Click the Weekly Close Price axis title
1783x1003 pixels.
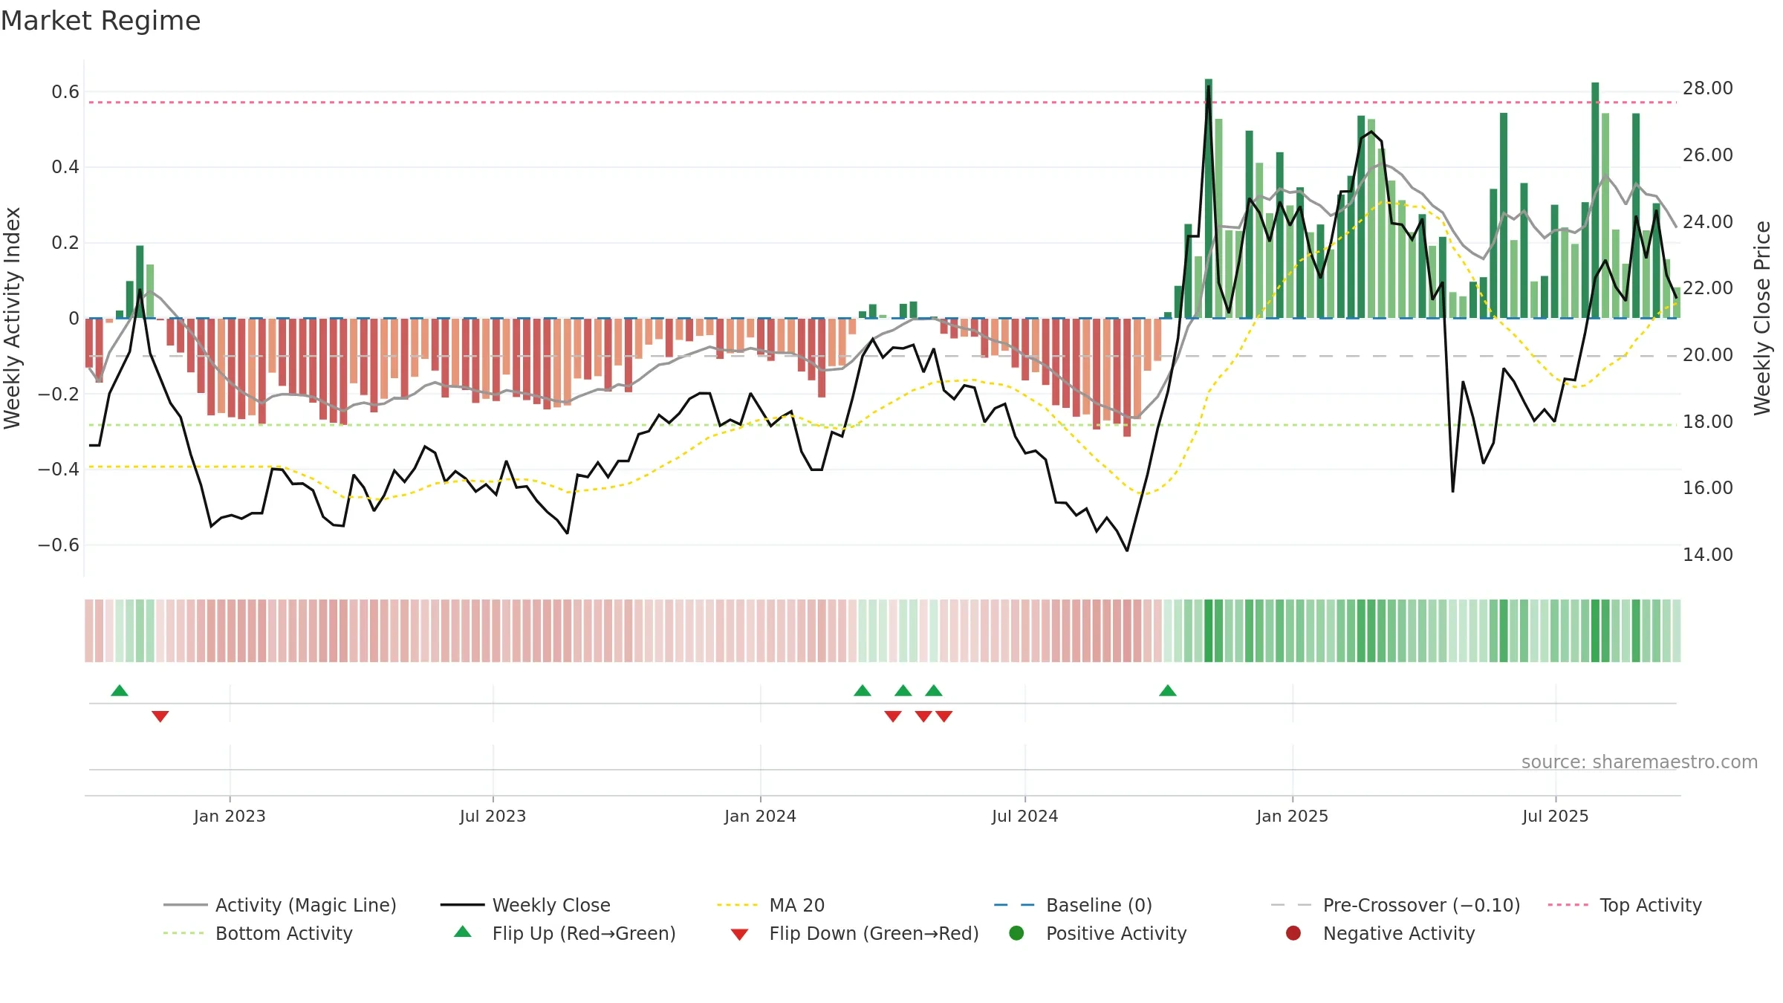coord(1762,318)
